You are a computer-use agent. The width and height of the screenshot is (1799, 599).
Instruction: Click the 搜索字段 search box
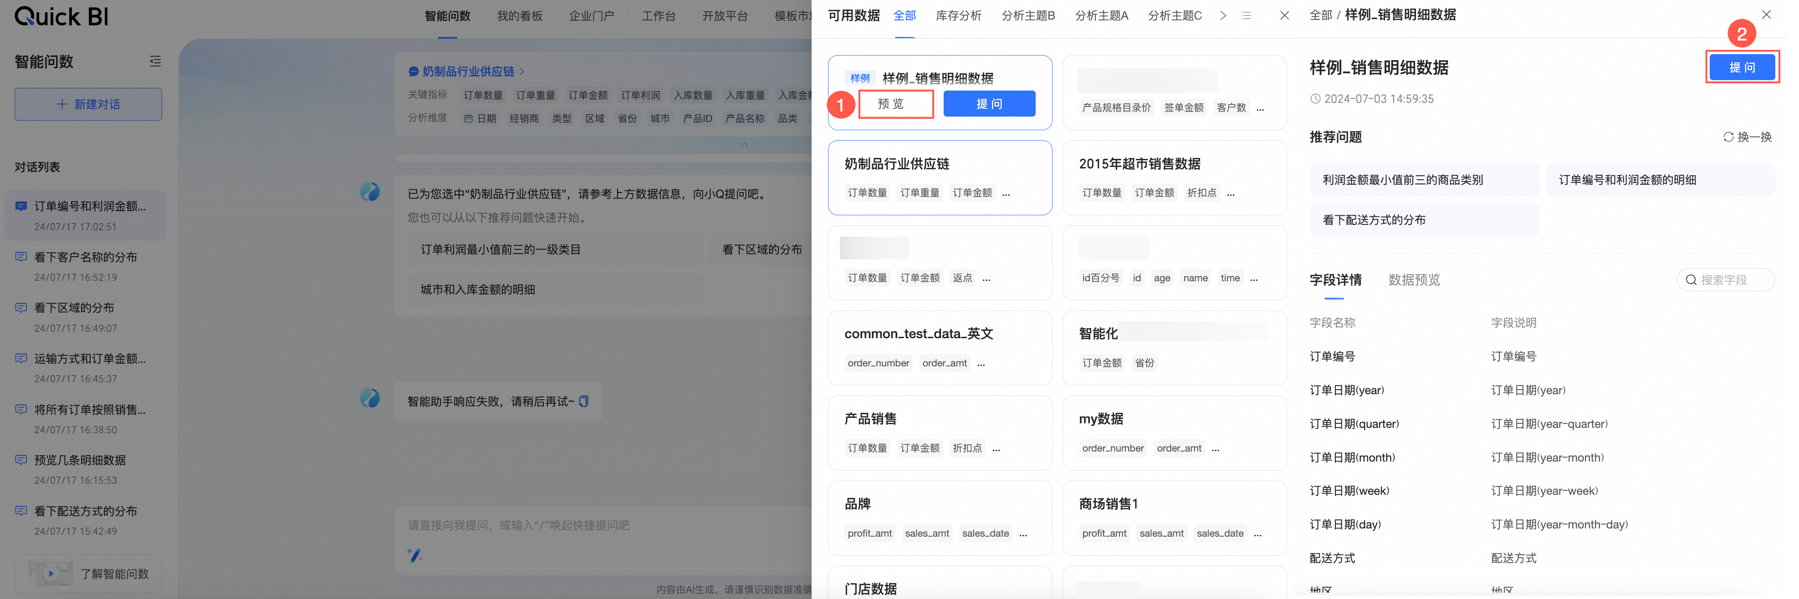click(x=1725, y=279)
